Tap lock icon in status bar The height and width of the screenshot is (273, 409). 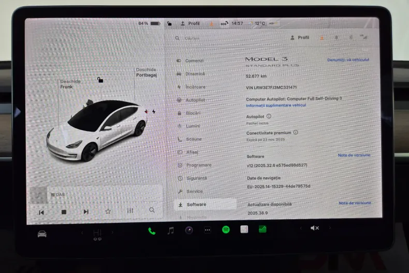pos(169,23)
